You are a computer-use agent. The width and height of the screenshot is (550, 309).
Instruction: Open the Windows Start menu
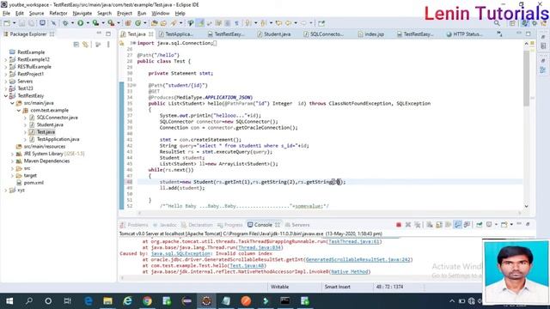(x=9, y=301)
